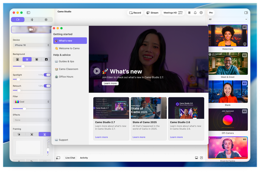Open the Filter dropdown showing Cool

pos(32,102)
